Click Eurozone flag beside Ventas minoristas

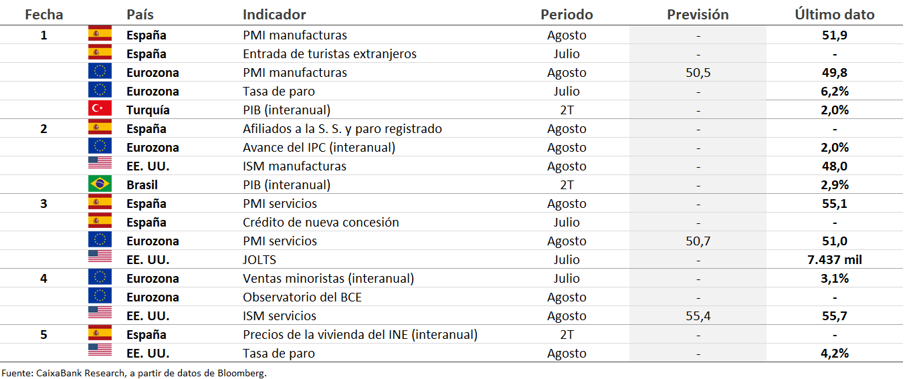coord(100,278)
